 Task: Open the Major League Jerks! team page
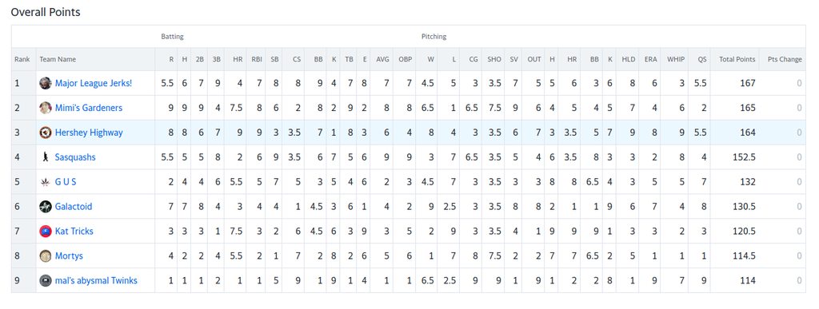pos(94,83)
